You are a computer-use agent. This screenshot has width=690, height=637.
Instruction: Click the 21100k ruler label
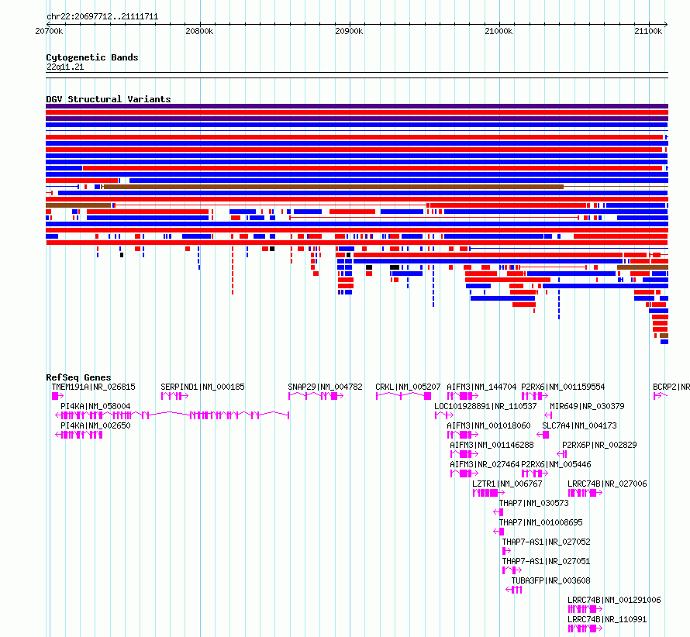click(648, 31)
